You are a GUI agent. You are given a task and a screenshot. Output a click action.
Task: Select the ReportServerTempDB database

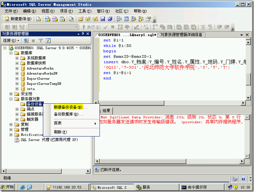tap(44, 84)
